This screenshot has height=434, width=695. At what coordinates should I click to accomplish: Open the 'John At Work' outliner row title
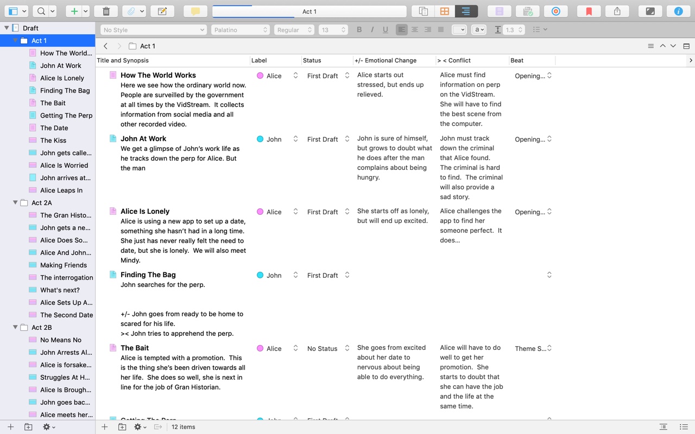(x=143, y=139)
